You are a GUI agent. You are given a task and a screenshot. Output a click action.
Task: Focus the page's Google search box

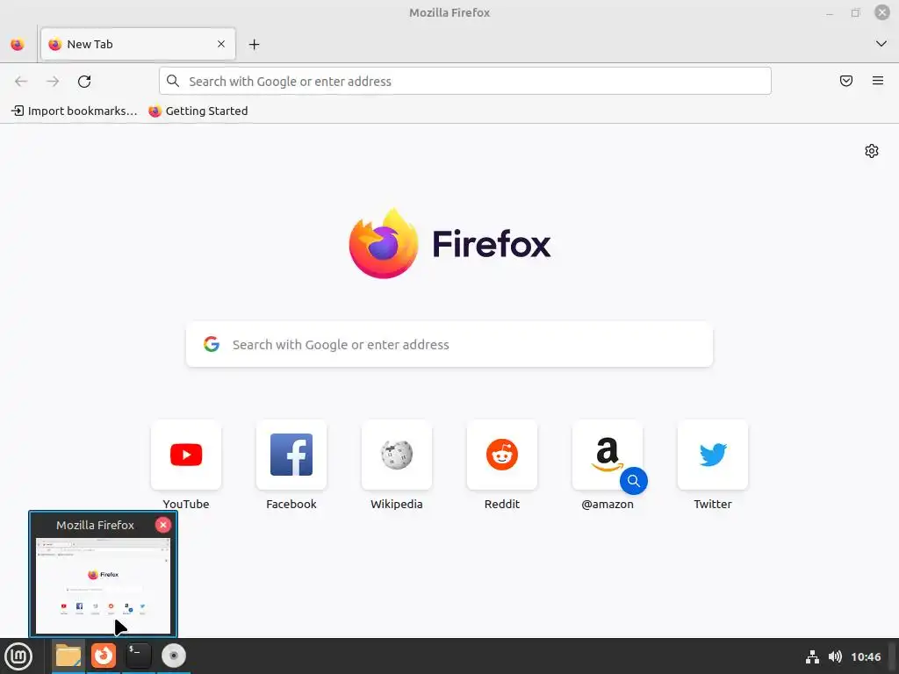tap(449, 344)
